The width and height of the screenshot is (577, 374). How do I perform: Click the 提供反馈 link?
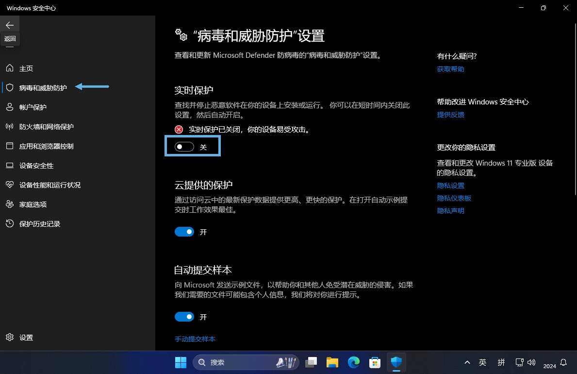coord(450,115)
